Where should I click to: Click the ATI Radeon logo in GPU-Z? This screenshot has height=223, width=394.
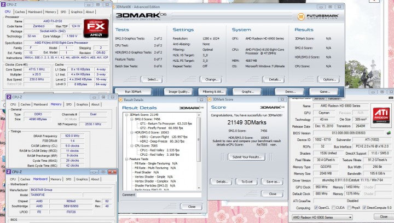381,115
